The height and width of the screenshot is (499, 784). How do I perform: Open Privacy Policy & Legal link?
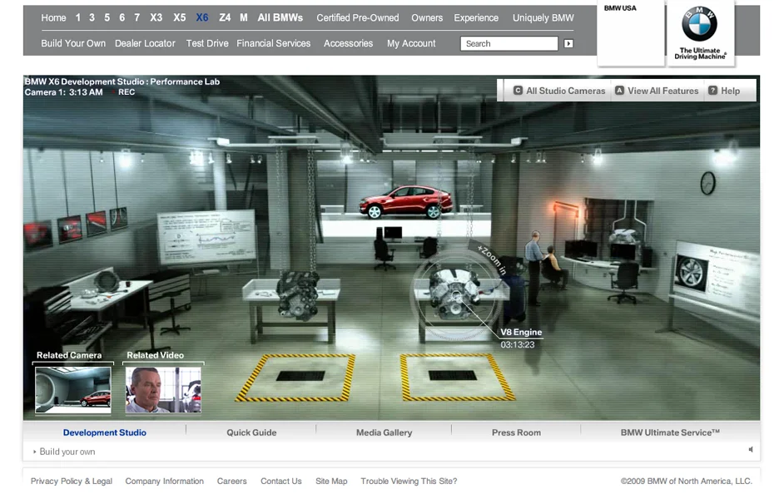(72, 481)
